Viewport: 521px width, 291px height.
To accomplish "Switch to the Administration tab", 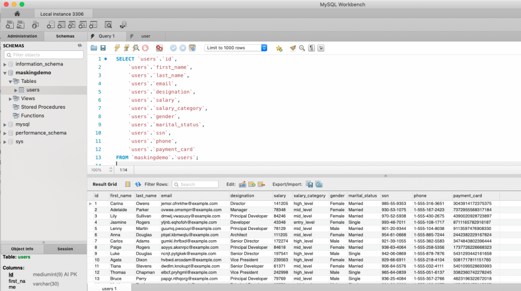I will 22,36.
